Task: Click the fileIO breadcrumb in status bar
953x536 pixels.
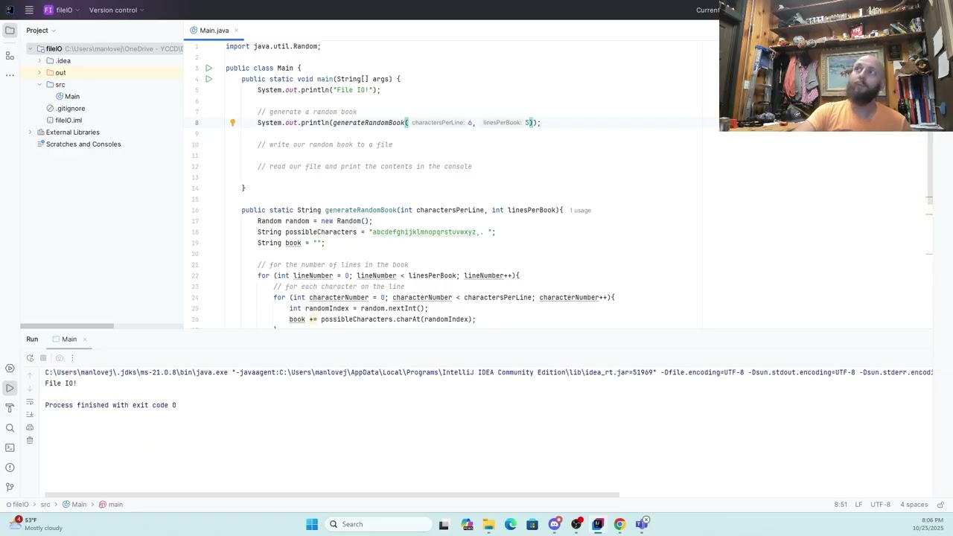Action: point(16,505)
